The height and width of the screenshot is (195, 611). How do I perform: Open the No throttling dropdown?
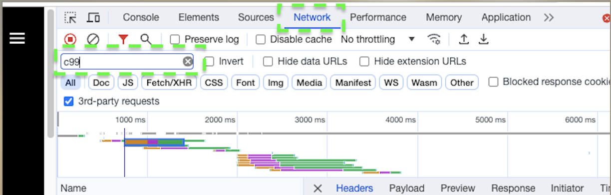pos(378,39)
